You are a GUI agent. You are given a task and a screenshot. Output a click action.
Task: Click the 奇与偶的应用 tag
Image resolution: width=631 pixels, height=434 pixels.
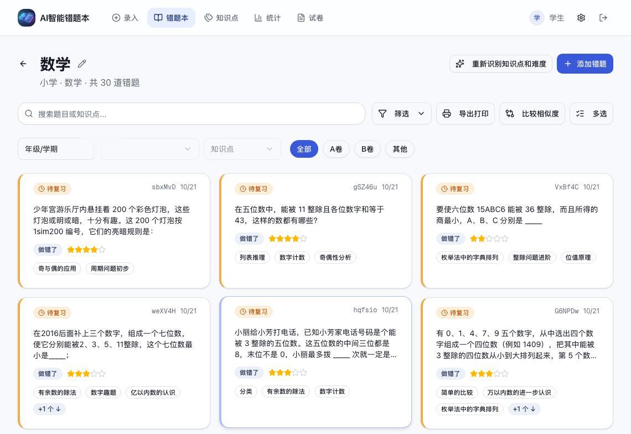(57, 268)
